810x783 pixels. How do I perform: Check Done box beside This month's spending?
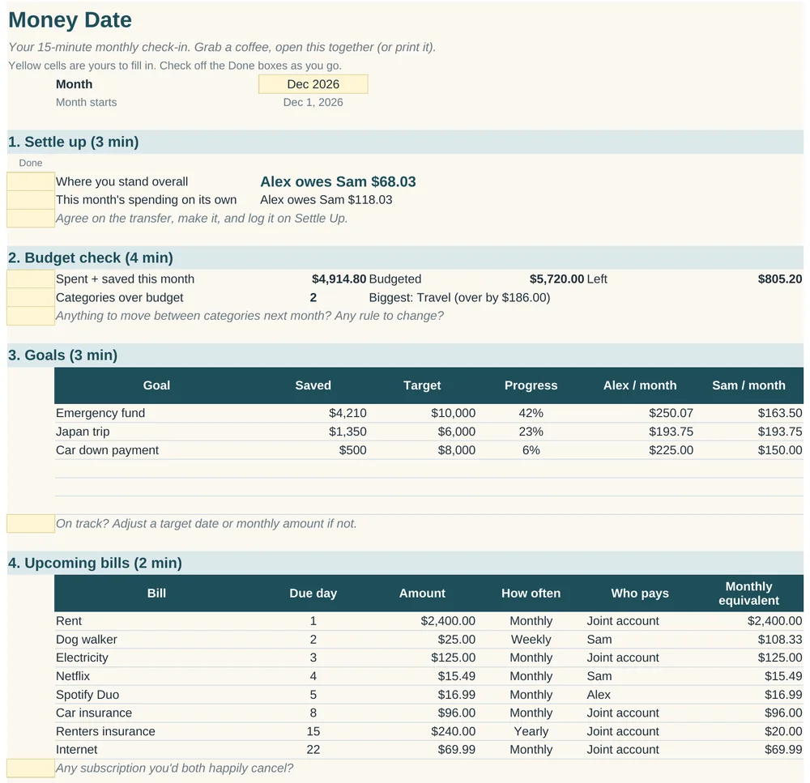[x=31, y=200]
